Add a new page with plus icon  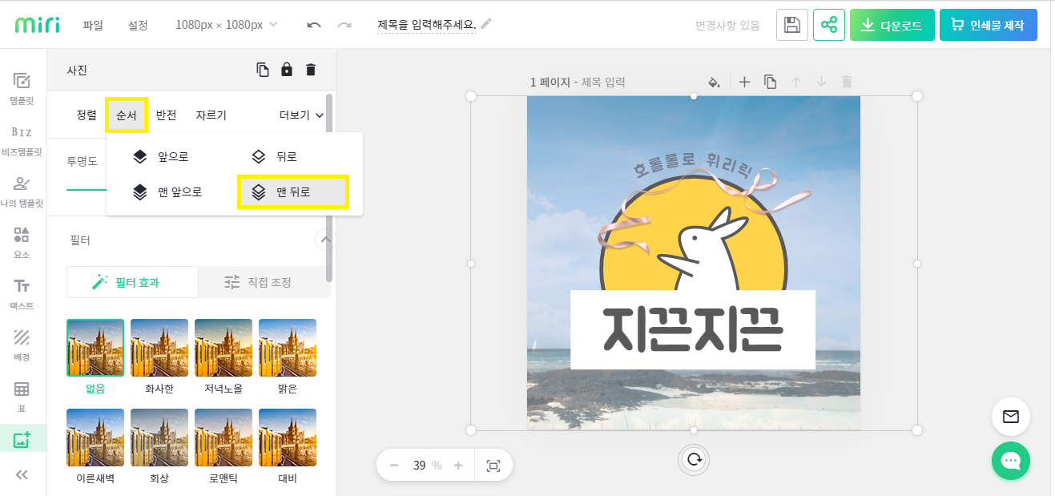[x=744, y=82]
